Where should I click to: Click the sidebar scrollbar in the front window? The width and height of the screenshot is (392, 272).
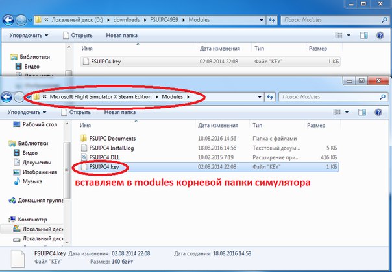(x=67, y=171)
